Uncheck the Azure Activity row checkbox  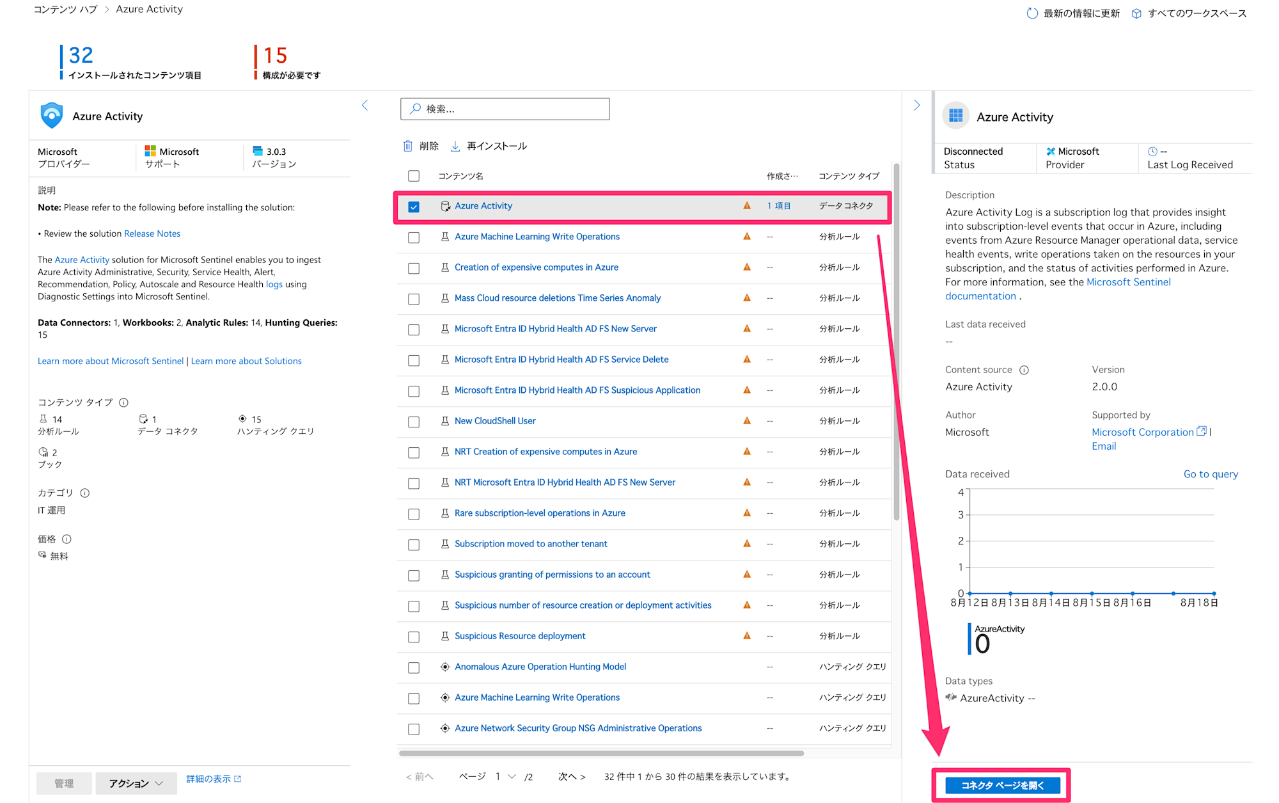click(x=414, y=207)
